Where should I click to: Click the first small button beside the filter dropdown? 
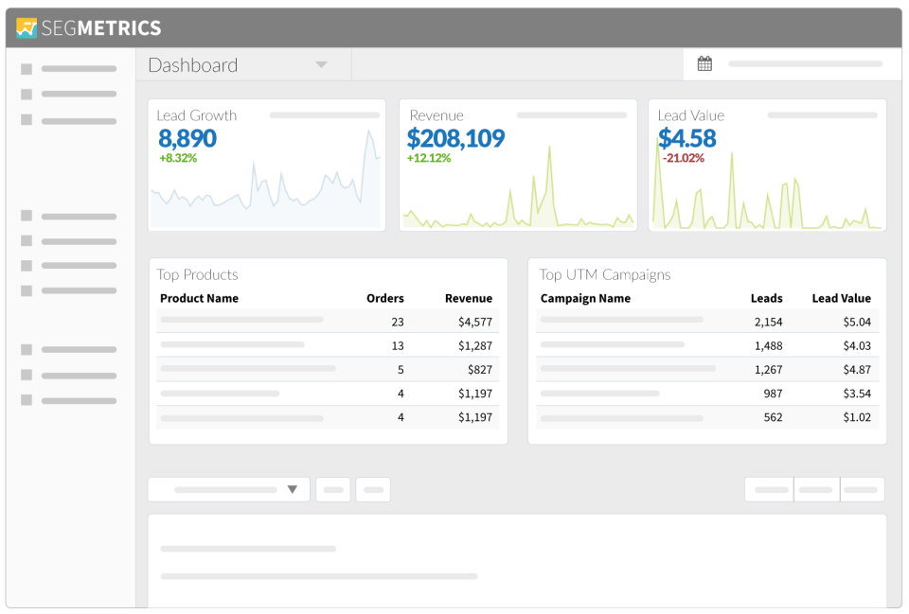point(332,489)
